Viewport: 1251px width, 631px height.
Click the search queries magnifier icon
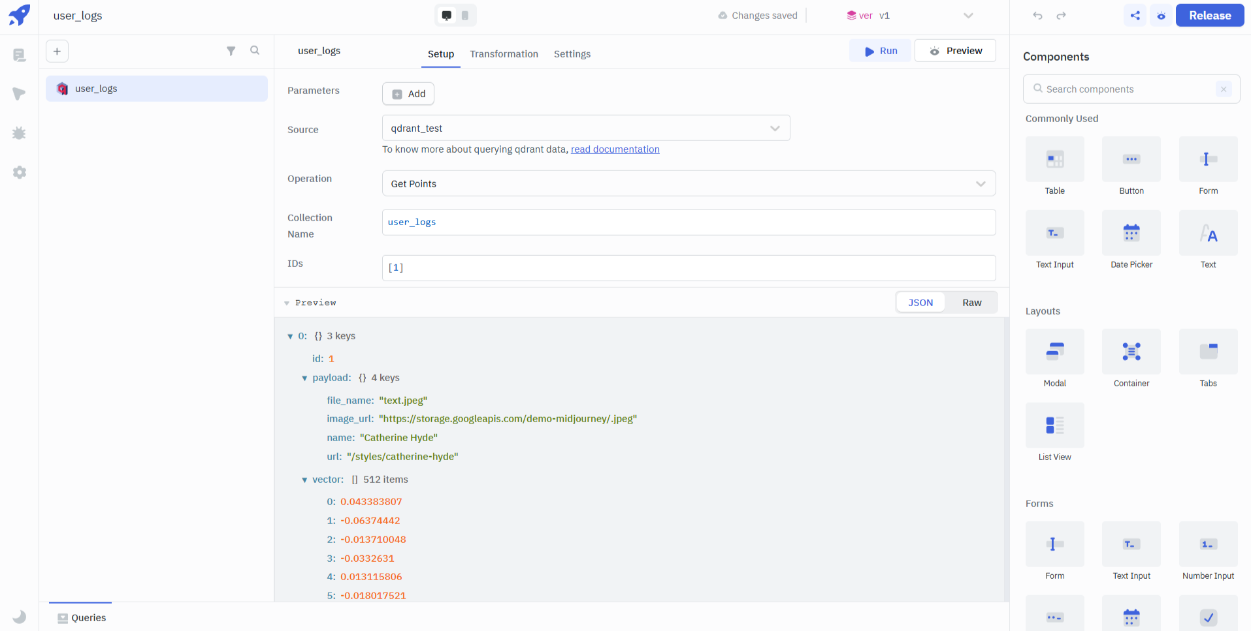pos(255,51)
